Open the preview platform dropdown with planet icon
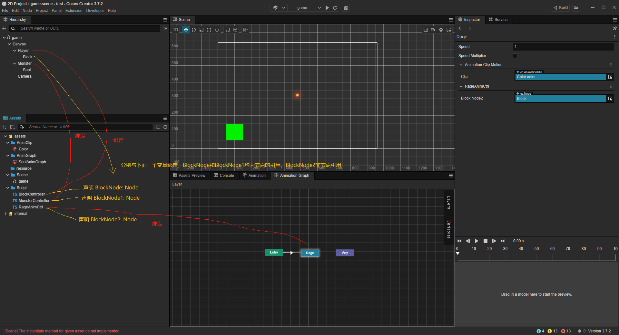Image resolution: width=619 pixels, height=335 pixels. pyautogui.click(x=279, y=8)
